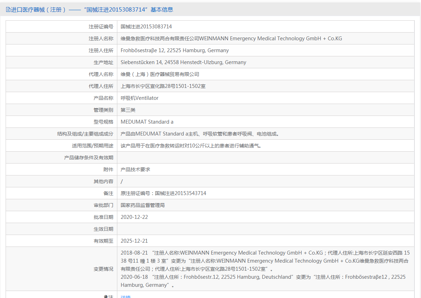Select agent name 维曼（上海）医疗器械贸易有限公司
The width and height of the screenshot is (421, 298).
(160, 74)
